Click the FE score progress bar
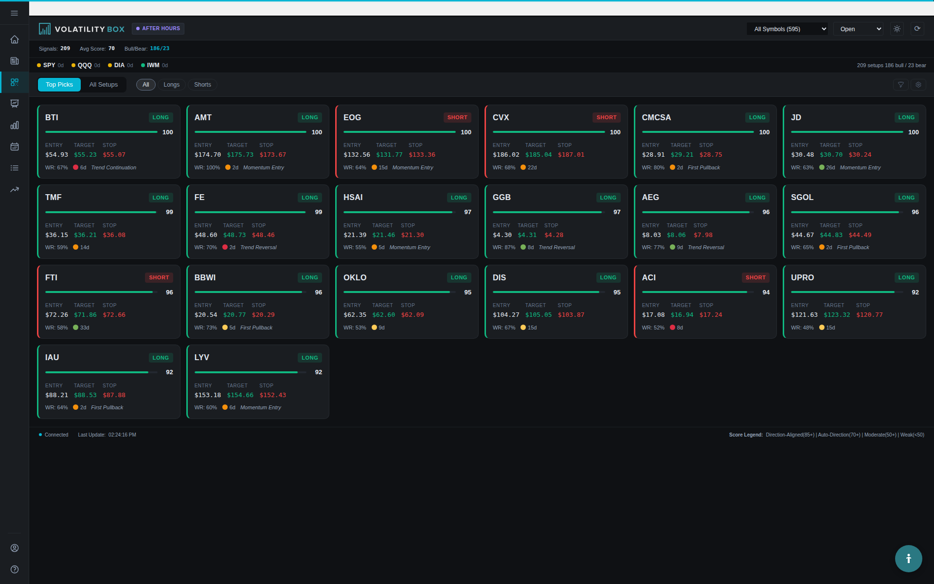The width and height of the screenshot is (934, 584). coord(251,212)
